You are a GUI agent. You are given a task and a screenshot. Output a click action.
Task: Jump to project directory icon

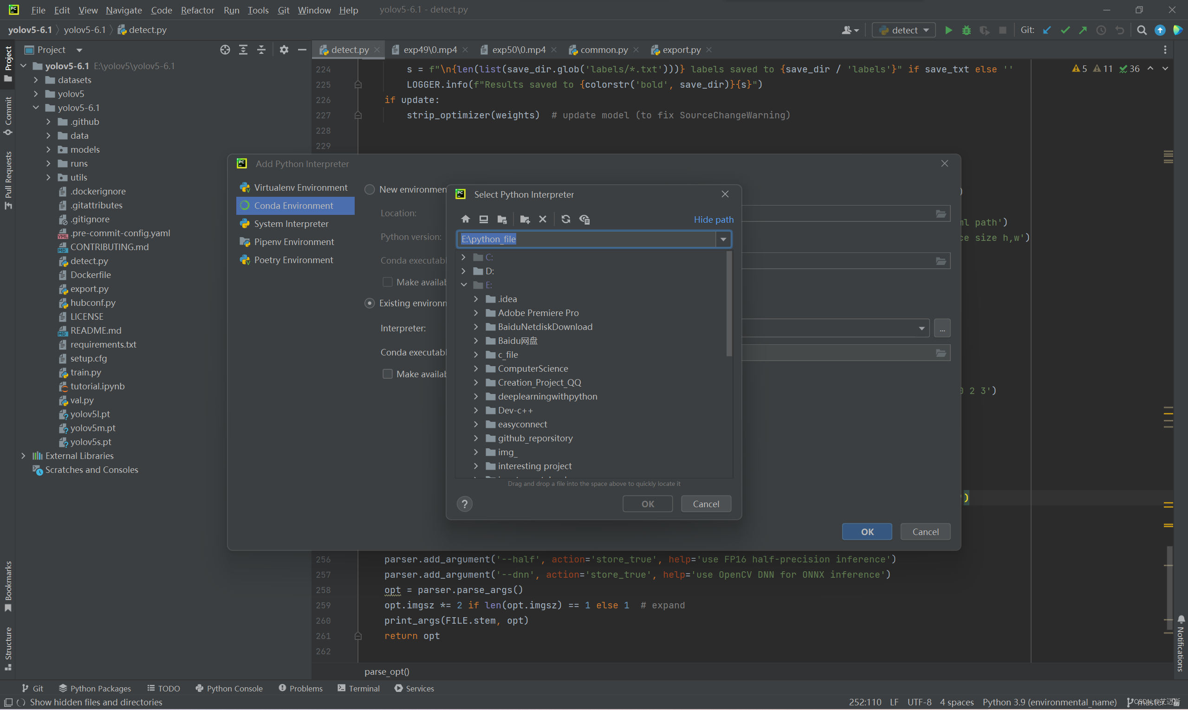(x=502, y=219)
